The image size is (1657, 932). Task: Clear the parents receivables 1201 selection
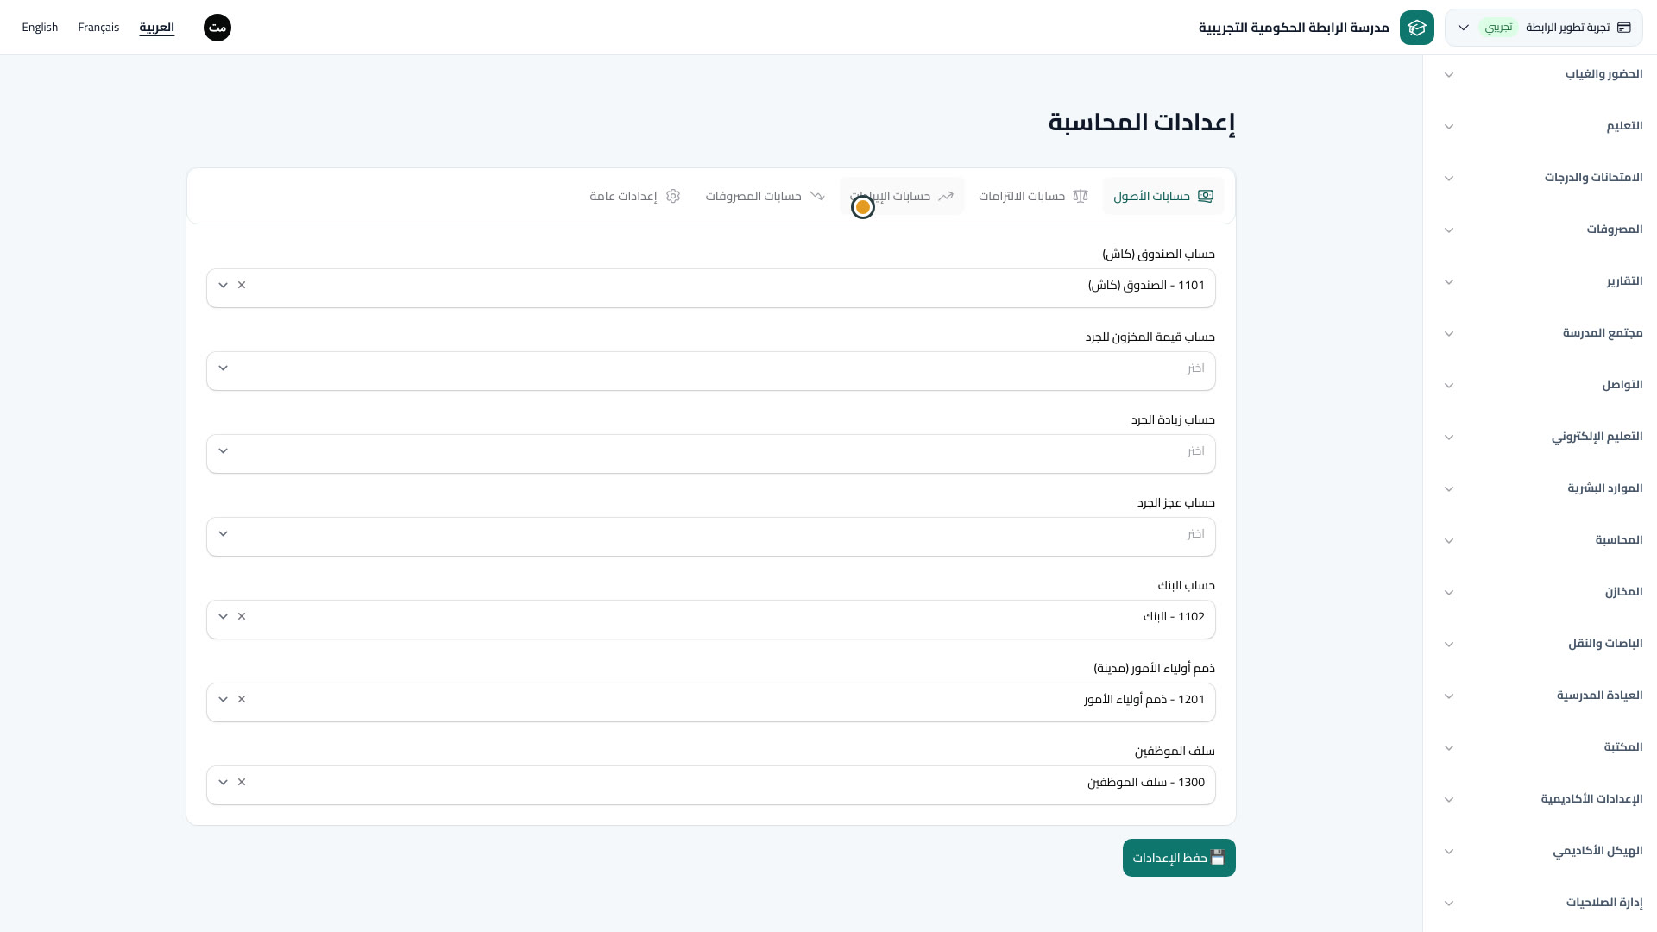(242, 699)
